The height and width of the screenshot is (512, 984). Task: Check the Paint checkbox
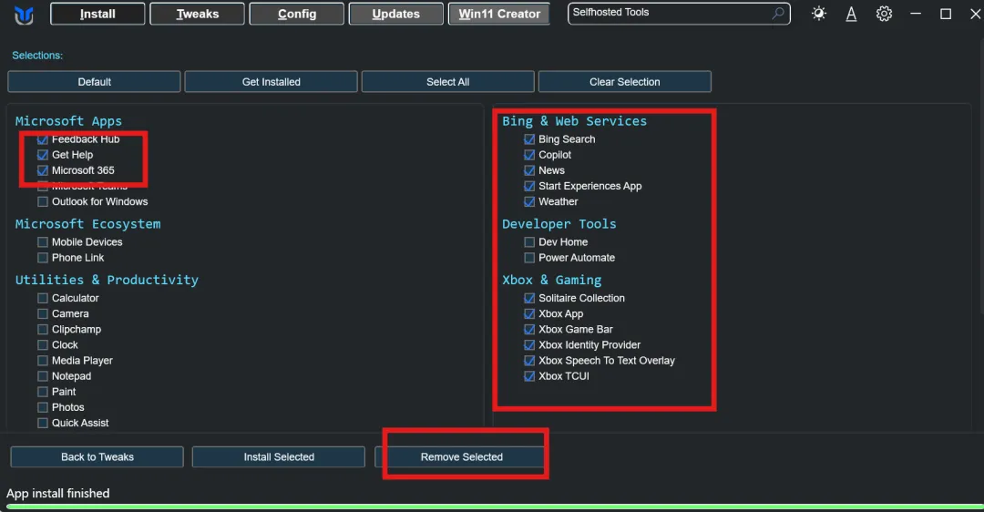(43, 392)
